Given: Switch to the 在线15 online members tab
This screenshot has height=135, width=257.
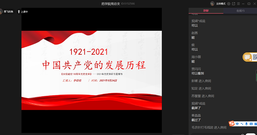Looking at the screenshot, I should (x=240, y=11).
